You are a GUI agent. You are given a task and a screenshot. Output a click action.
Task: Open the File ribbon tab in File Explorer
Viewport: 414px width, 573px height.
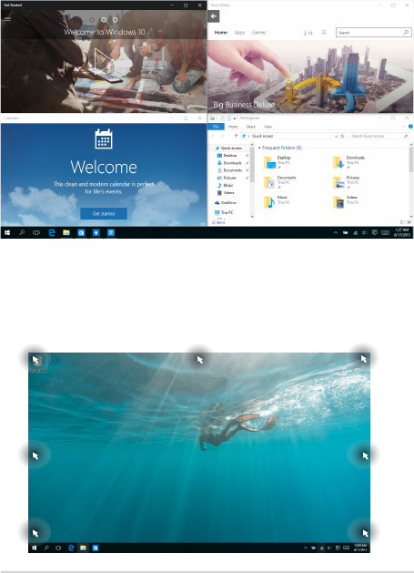click(216, 127)
